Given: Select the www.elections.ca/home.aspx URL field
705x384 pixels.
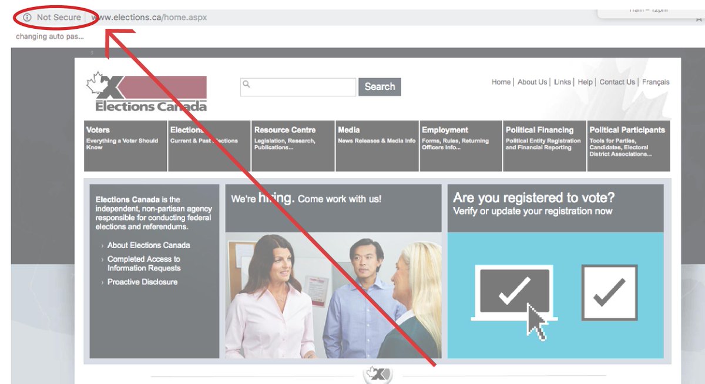Looking at the screenshot, I should click(x=149, y=18).
